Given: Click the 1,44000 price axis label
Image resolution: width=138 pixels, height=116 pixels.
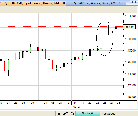Looking at the screenshot, I should point(130,74).
